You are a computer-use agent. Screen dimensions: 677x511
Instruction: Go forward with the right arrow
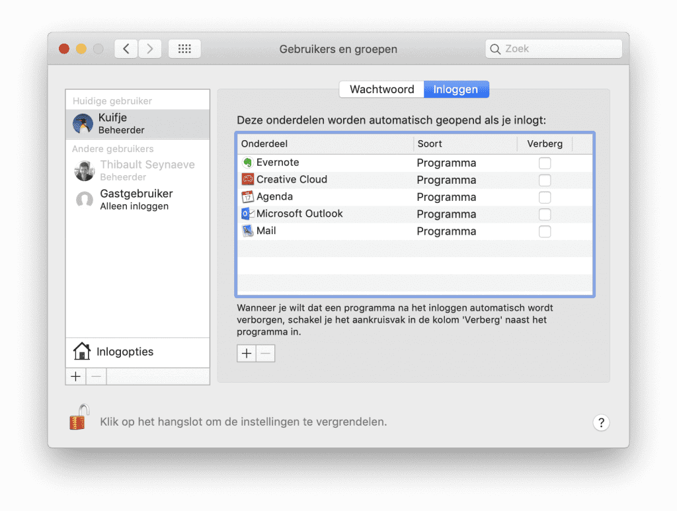pos(150,49)
